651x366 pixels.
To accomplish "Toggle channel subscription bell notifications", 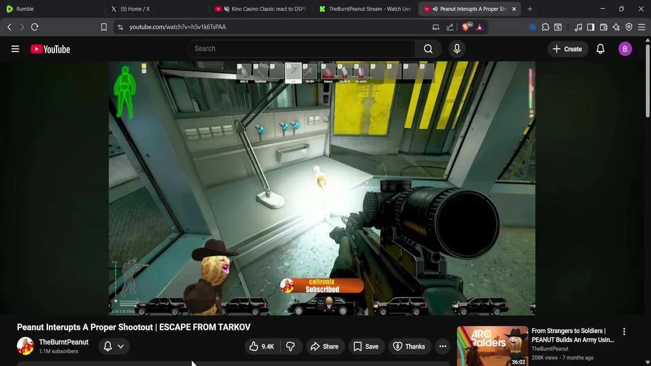I will (x=108, y=347).
